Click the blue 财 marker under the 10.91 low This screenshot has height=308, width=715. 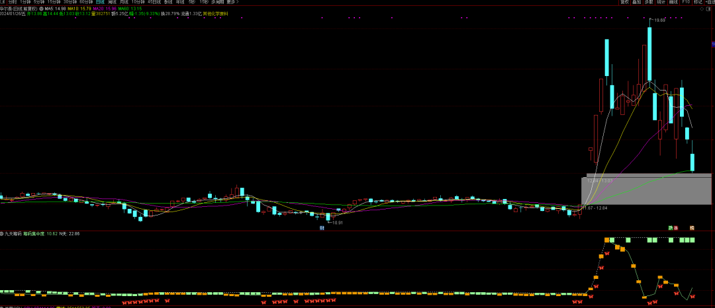(322, 228)
